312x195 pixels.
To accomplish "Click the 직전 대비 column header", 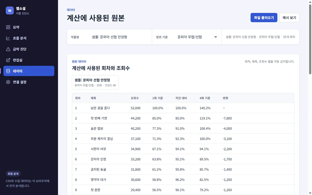I will point(181,98).
